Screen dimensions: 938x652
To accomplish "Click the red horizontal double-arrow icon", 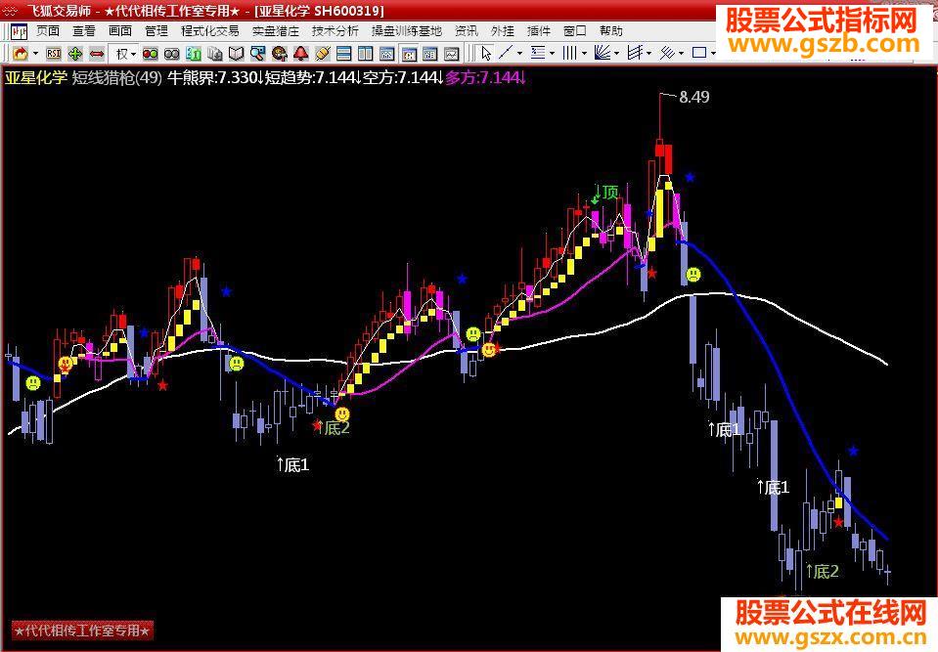I will [x=97, y=54].
